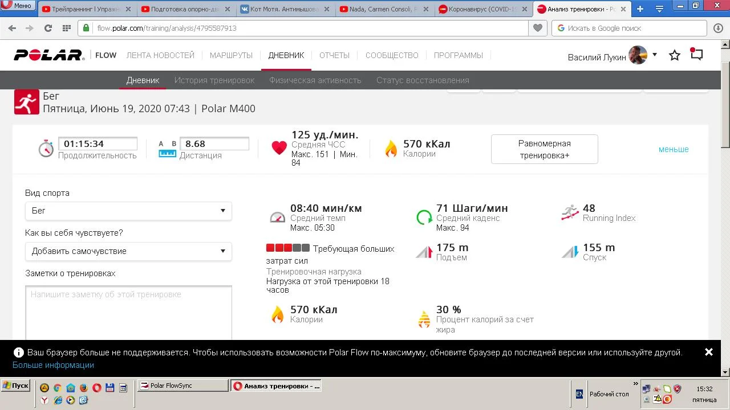Launch Internet Explorer from quick launch

[x=58, y=400]
